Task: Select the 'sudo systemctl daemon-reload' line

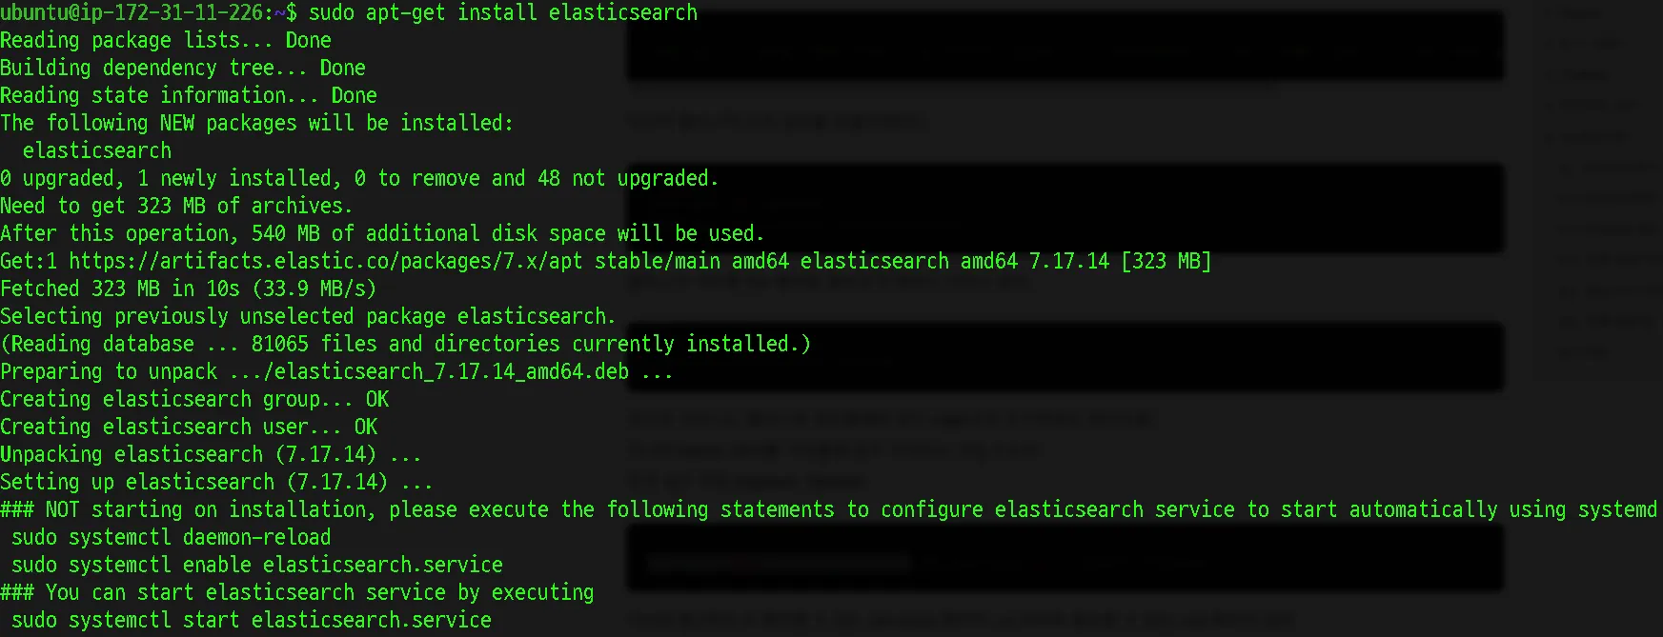Action: click(172, 537)
